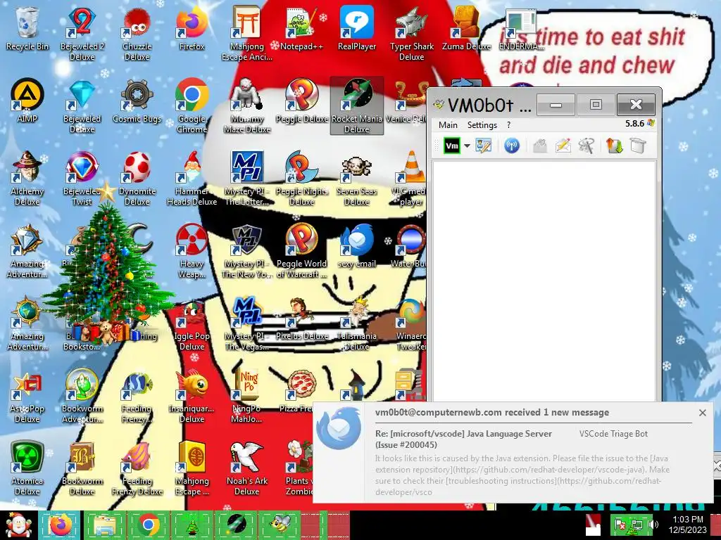The image size is (721, 540).
Task: Select the Peggle Deluxe desktop shortcut
Action: (301, 101)
